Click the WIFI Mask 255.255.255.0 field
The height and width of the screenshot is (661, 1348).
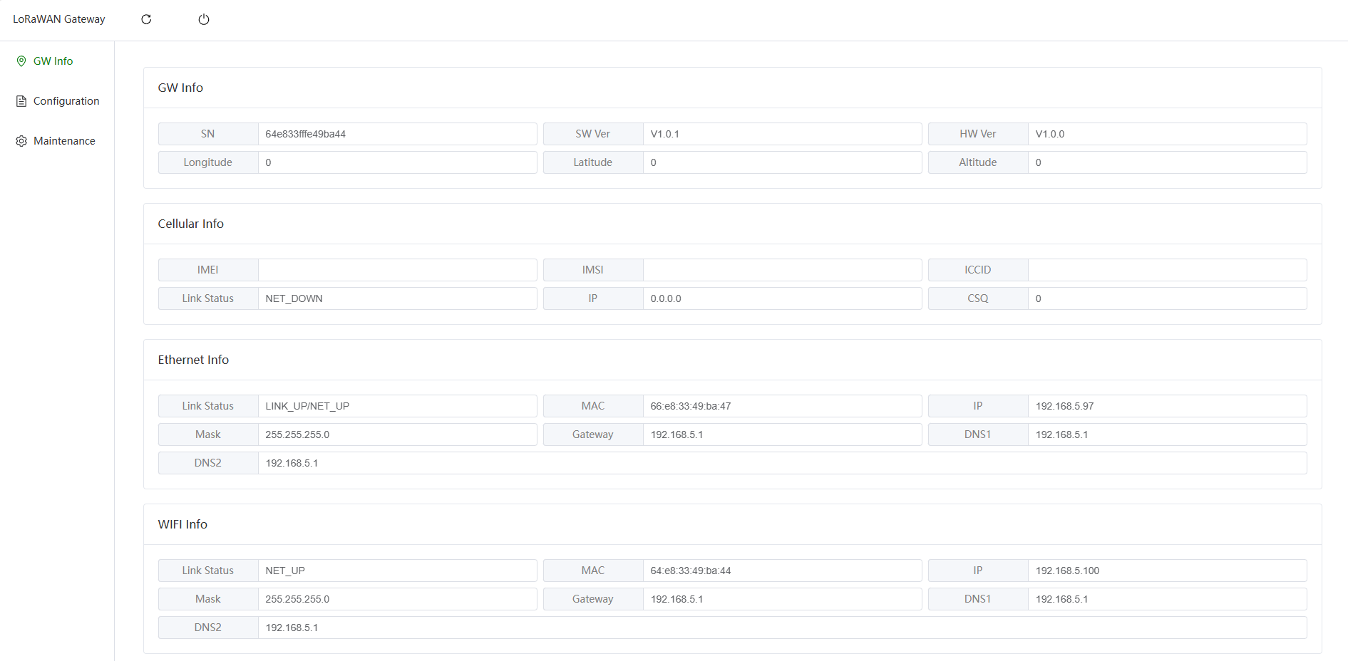(x=397, y=599)
